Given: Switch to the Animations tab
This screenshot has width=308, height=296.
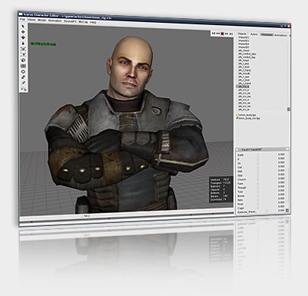Looking at the screenshot, I should (x=281, y=35).
